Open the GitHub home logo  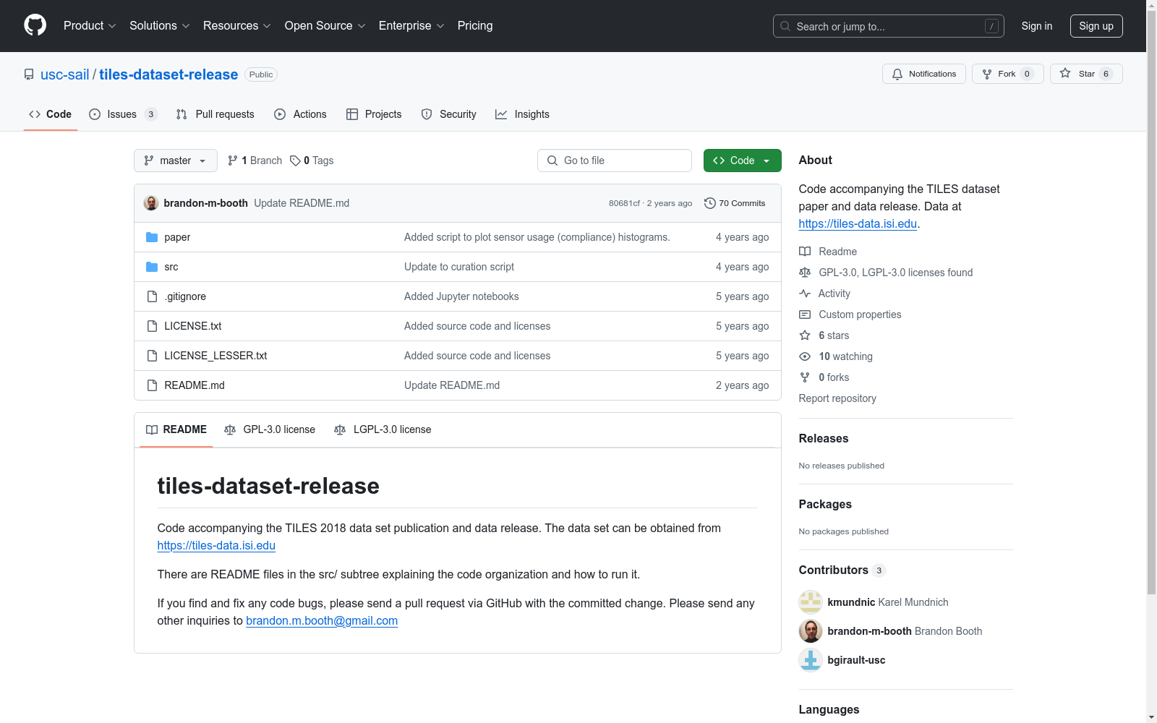[x=35, y=25]
